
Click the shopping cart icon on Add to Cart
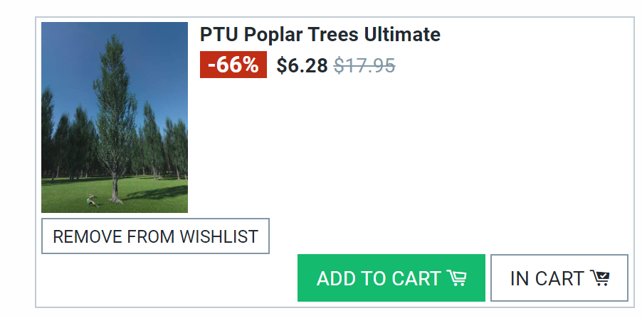(457, 278)
